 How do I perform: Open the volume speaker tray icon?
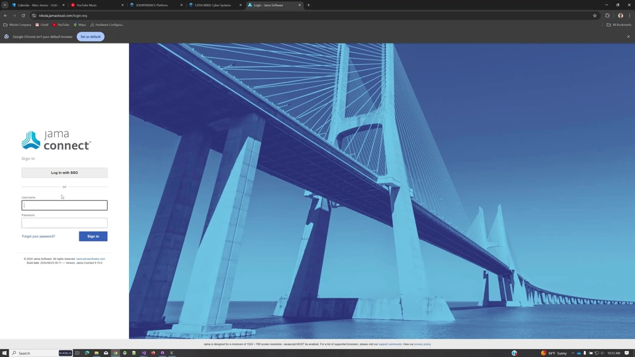coord(602,353)
